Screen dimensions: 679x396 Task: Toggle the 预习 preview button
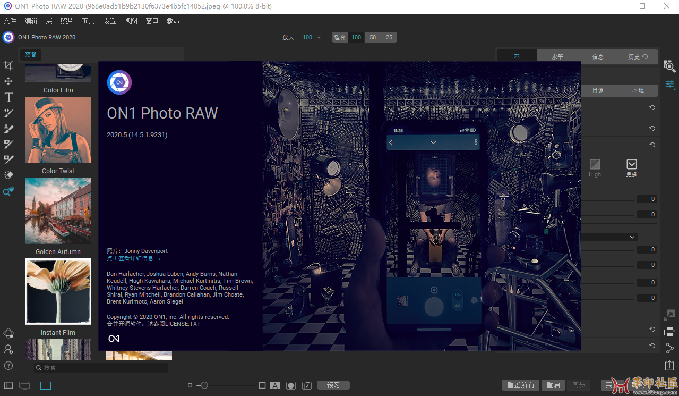(x=333, y=385)
